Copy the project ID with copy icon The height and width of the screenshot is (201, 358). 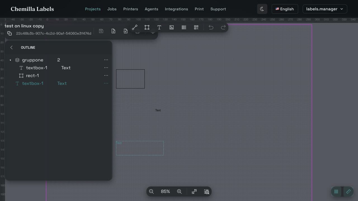10,33
